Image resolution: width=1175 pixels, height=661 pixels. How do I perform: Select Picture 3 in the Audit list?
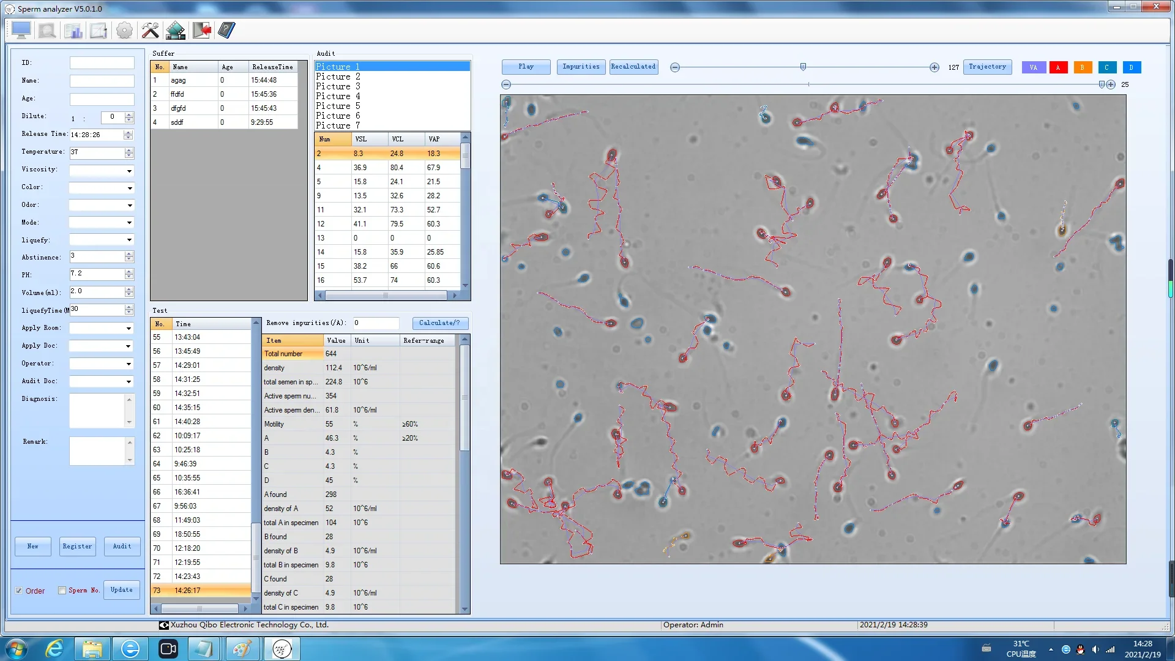pyautogui.click(x=338, y=86)
